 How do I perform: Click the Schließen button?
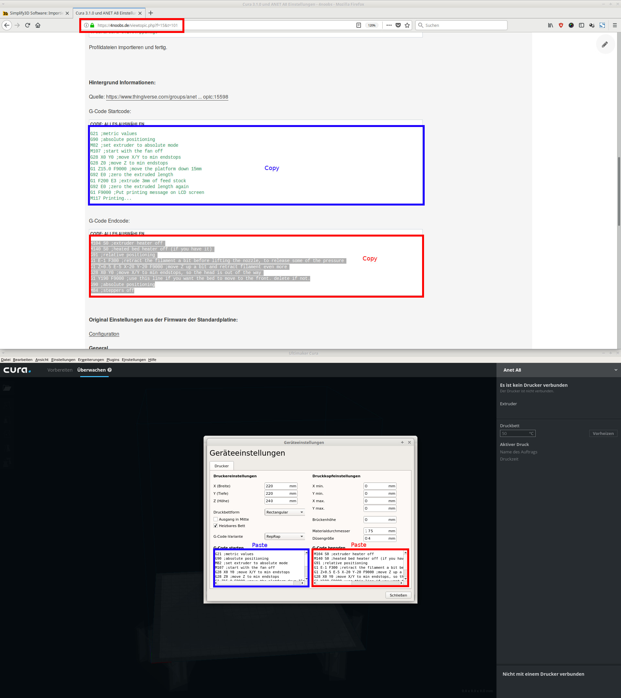(x=398, y=595)
